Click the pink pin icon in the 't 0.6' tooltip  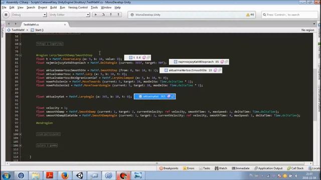point(144,57)
